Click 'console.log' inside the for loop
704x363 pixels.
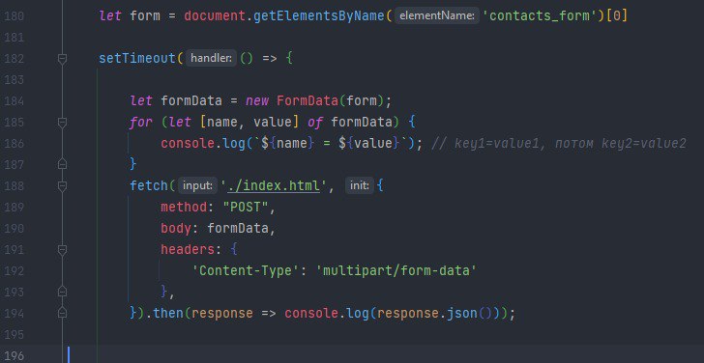point(202,144)
